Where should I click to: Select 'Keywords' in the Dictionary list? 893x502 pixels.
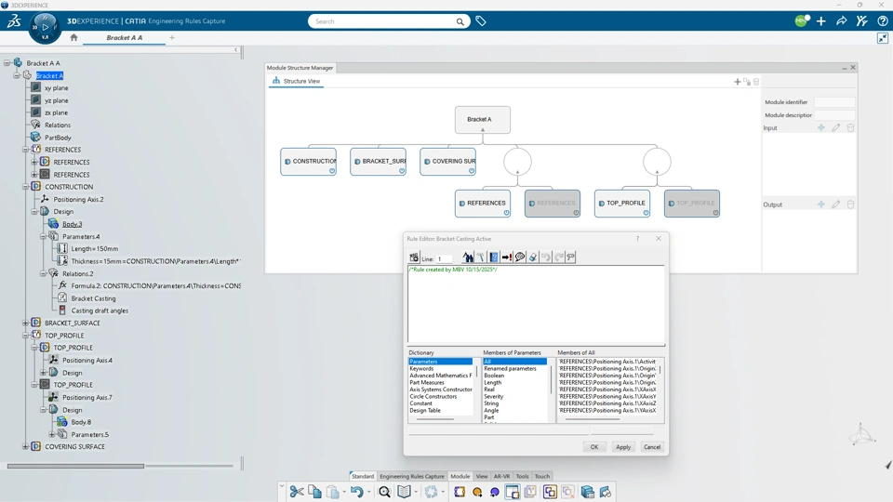[x=421, y=369]
